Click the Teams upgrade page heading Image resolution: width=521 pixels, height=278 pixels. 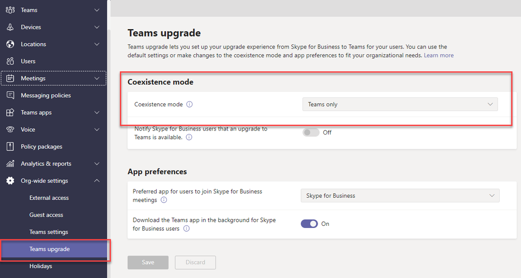tap(164, 33)
